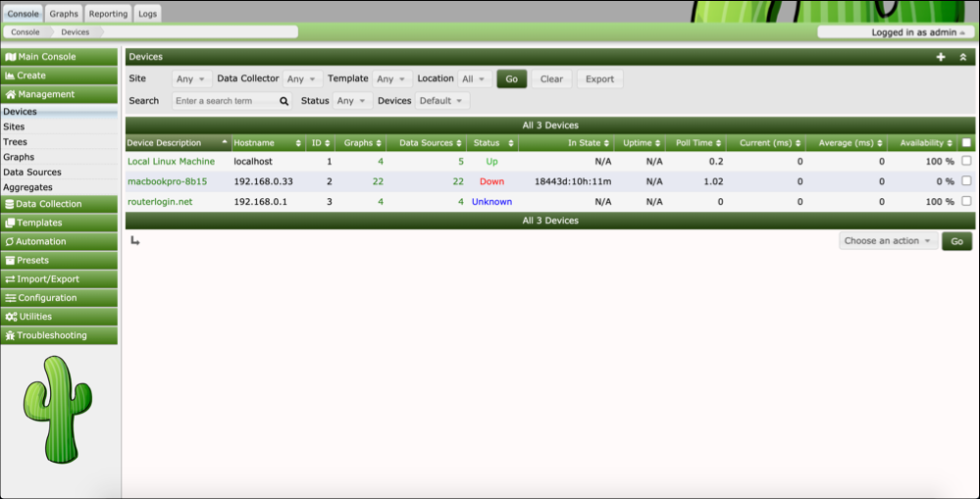Click the Main Console map icon
The width and height of the screenshot is (980, 499).
10,57
